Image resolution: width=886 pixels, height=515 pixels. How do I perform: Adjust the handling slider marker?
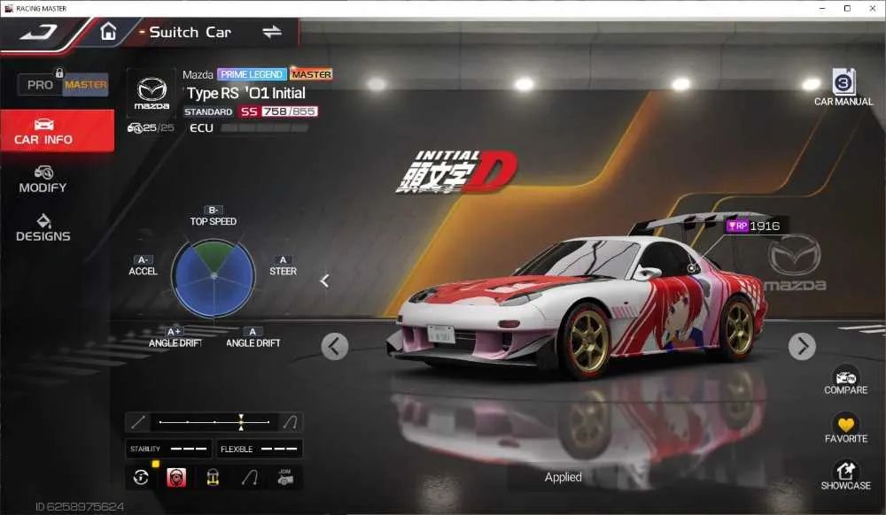tap(241, 422)
